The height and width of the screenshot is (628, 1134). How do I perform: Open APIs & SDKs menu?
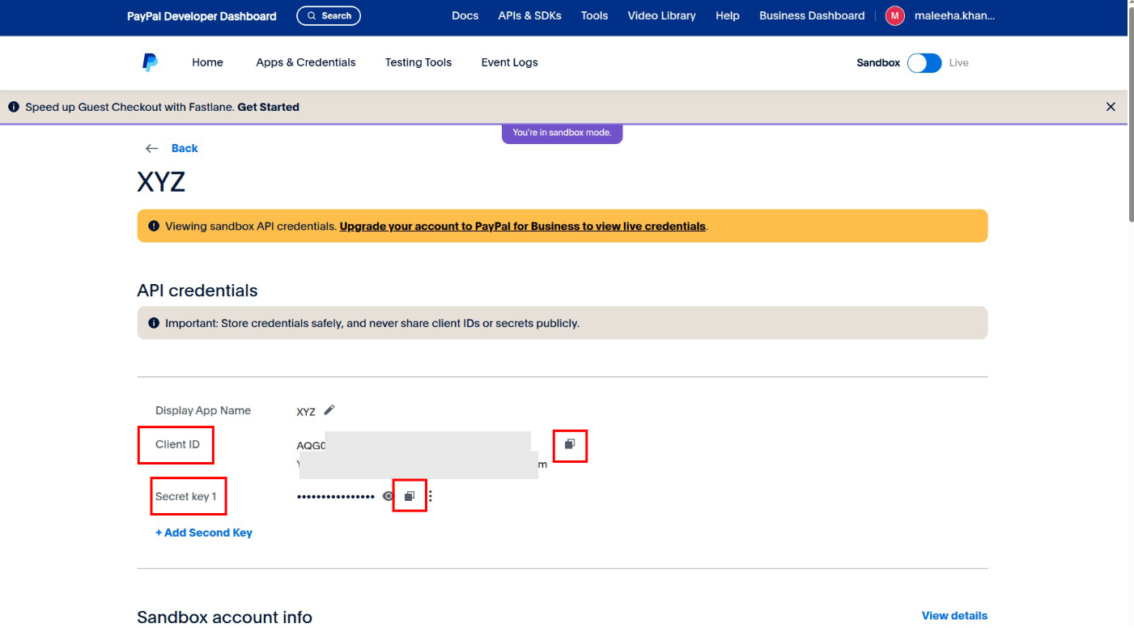click(529, 15)
